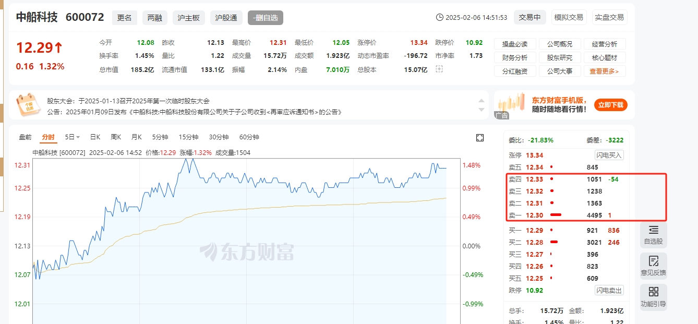Image resolution: width=698 pixels, height=324 pixels.
Task: Click 涨停价 value 13.34 in header
Action: coord(419,43)
